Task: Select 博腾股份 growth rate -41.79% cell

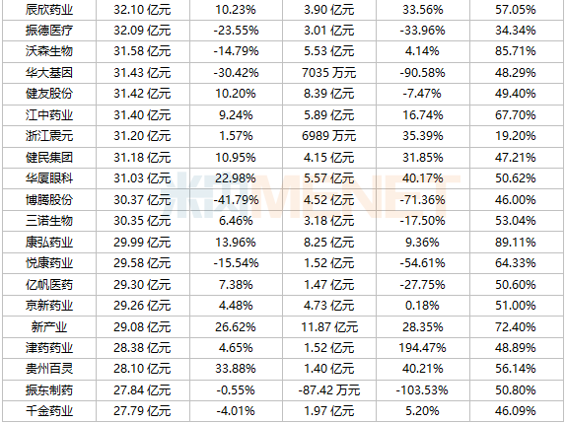Action: (236, 199)
